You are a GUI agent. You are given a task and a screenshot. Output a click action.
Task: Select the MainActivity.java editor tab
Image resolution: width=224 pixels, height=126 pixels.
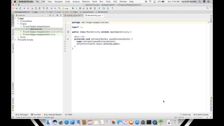pyautogui.click(x=94, y=15)
